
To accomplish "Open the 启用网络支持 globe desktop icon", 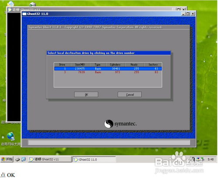I will (10, 136).
